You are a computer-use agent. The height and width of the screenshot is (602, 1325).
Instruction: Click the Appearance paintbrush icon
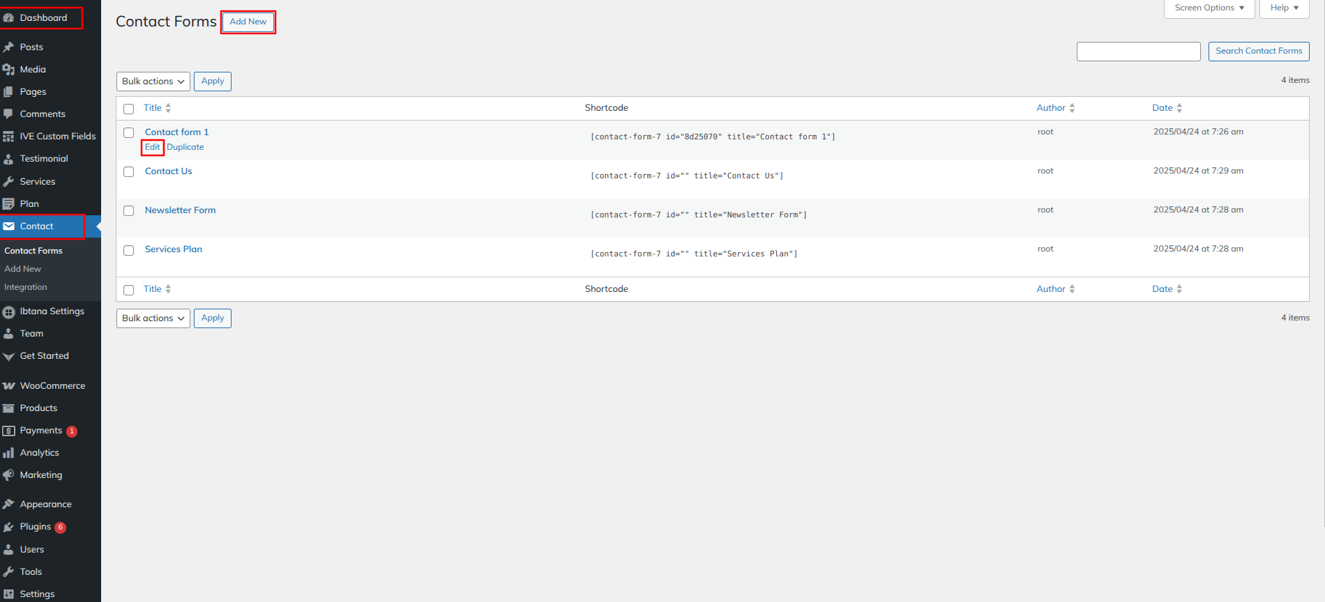8,504
